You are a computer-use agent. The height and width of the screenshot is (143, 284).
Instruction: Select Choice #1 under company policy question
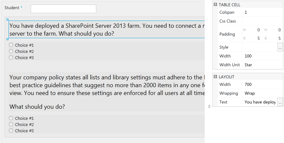click(11, 118)
